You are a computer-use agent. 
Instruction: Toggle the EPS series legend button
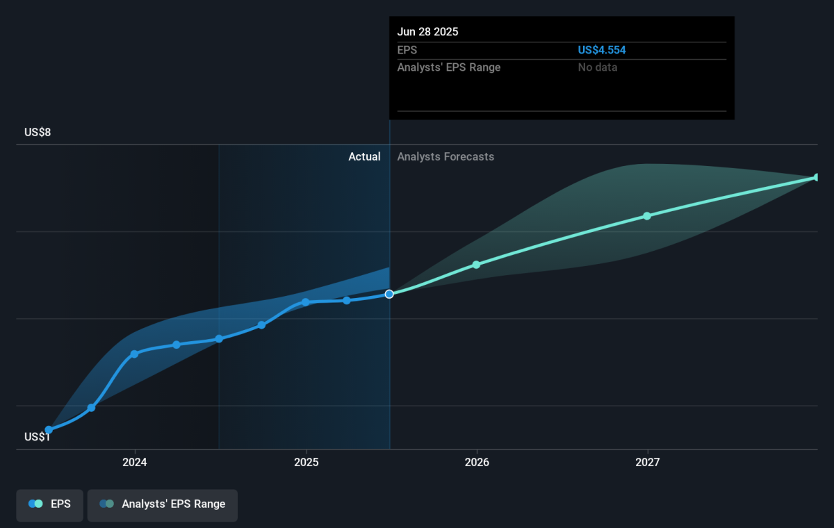click(49, 504)
